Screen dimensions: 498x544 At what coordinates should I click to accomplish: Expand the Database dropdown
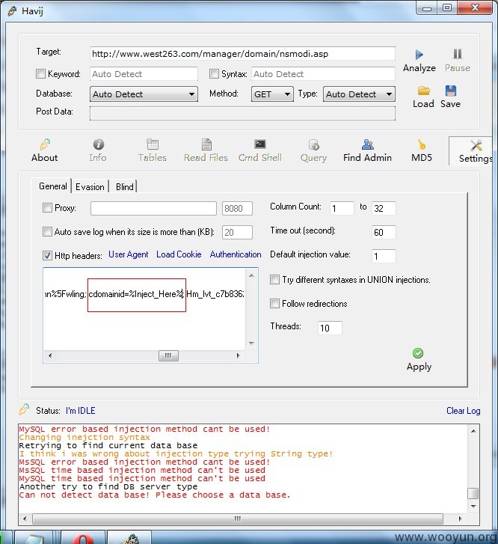point(144,94)
